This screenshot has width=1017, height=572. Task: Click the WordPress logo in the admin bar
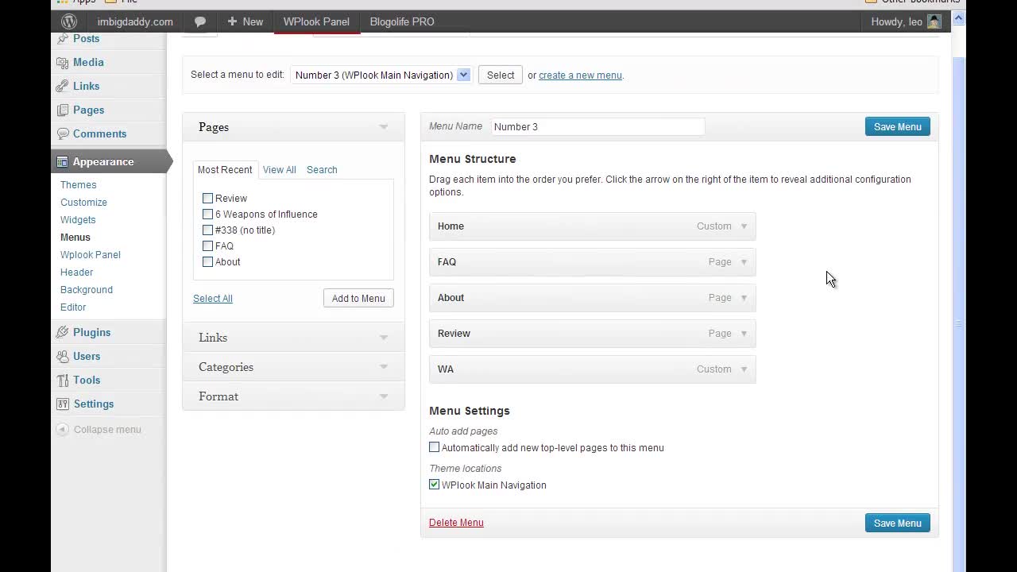(68, 21)
